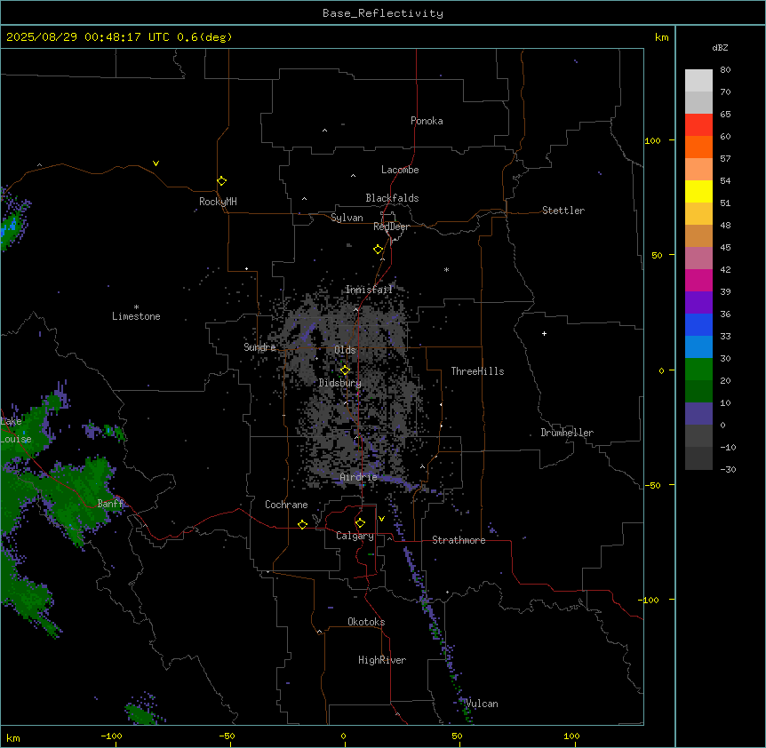Click the ThreeHills city label
Viewport: 766px width, 748px height.
pyautogui.click(x=477, y=371)
